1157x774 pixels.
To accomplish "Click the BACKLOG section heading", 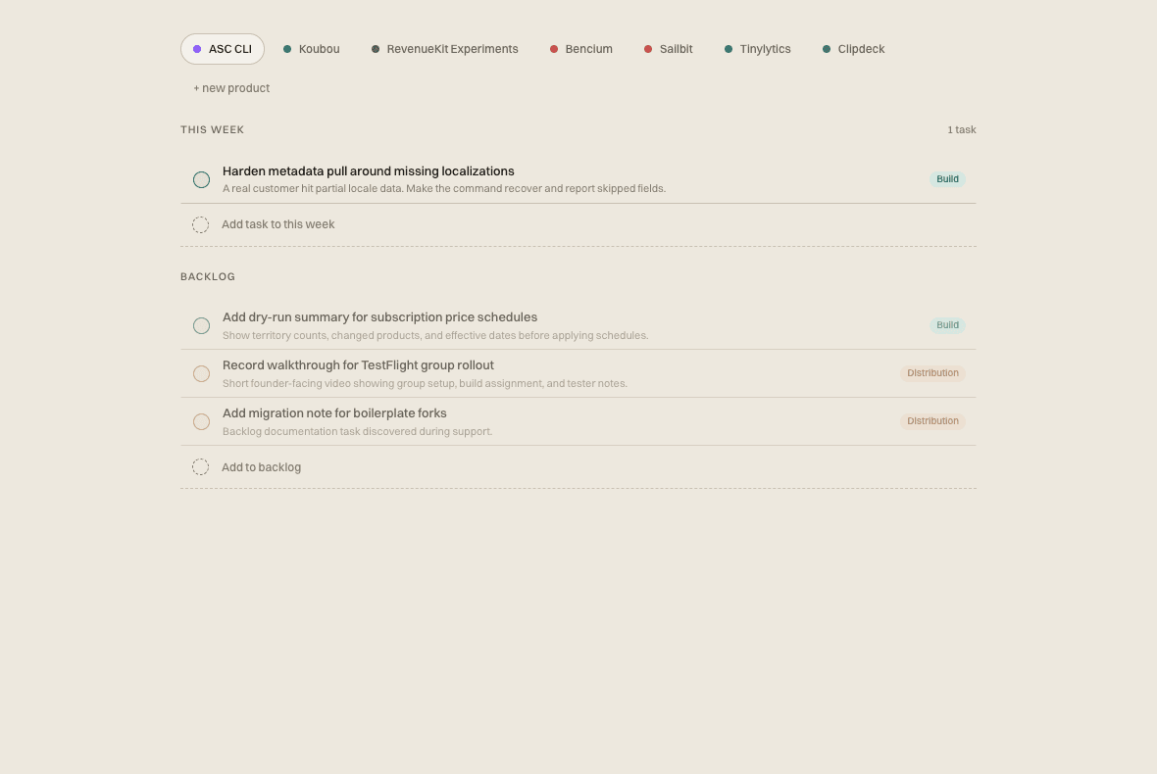I will coord(208,276).
